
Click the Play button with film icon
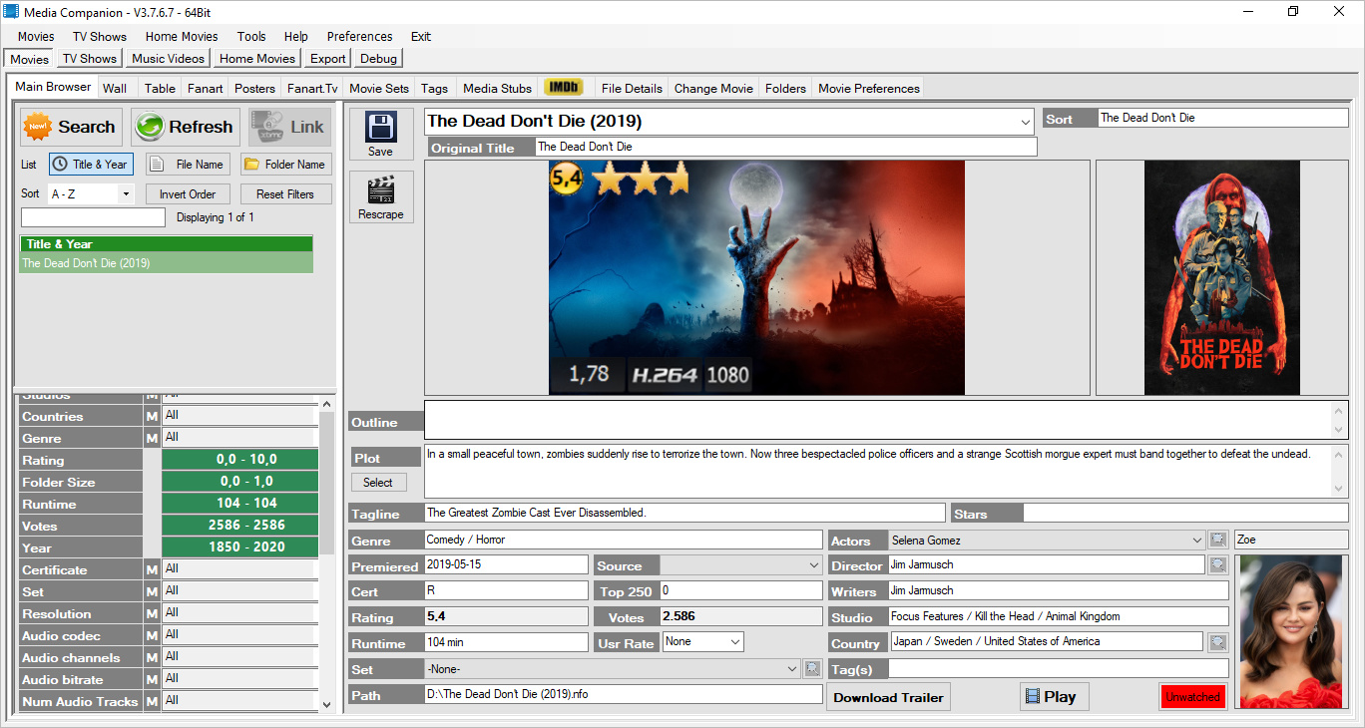(1055, 697)
